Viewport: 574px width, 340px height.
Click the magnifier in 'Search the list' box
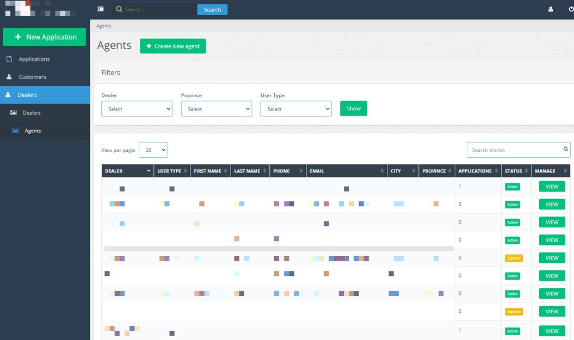[x=566, y=149]
